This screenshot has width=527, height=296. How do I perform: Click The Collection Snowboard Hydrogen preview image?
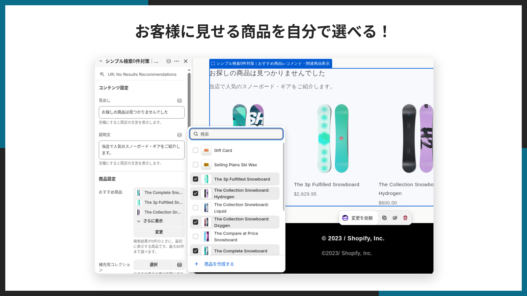coord(418,138)
